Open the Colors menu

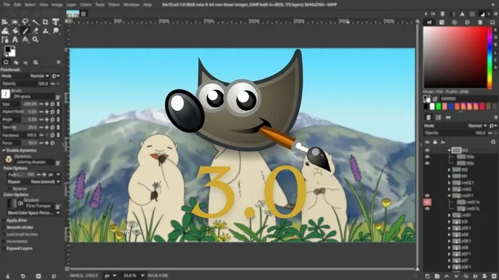coord(85,5)
